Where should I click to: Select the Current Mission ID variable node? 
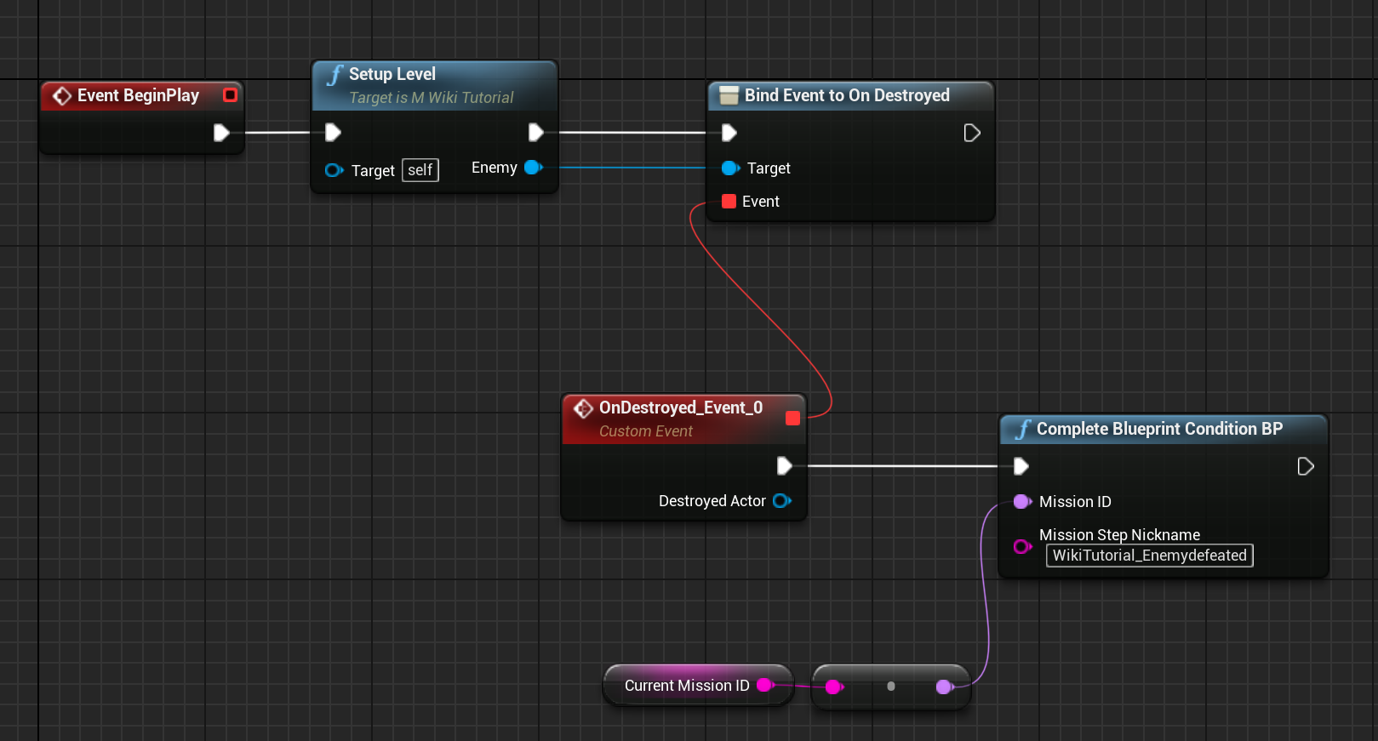tap(698, 686)
